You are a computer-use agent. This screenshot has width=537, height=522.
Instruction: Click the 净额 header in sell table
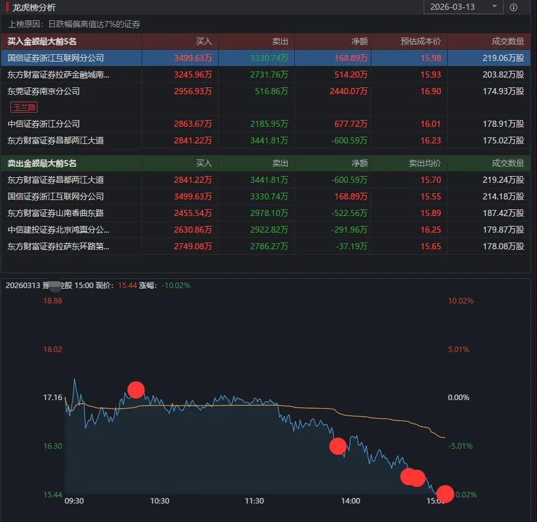[x=359, y=163]
